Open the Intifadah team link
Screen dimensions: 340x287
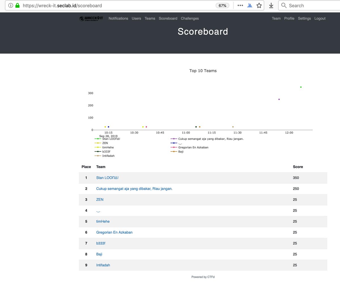coord(103,265)
